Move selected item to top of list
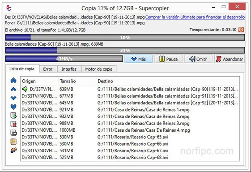251x172 pixels. click(13, 80)
